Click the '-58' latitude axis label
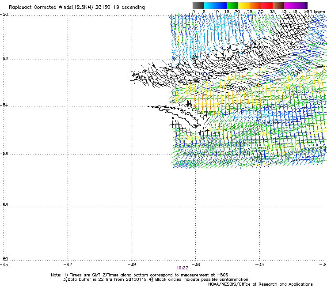327x287 pixels. point(4,205)
